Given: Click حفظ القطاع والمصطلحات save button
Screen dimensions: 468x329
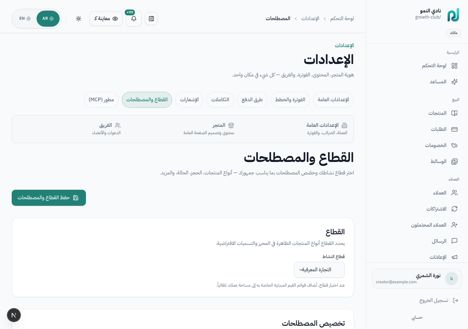Looking at the screenshot, I should pos(49,198).
